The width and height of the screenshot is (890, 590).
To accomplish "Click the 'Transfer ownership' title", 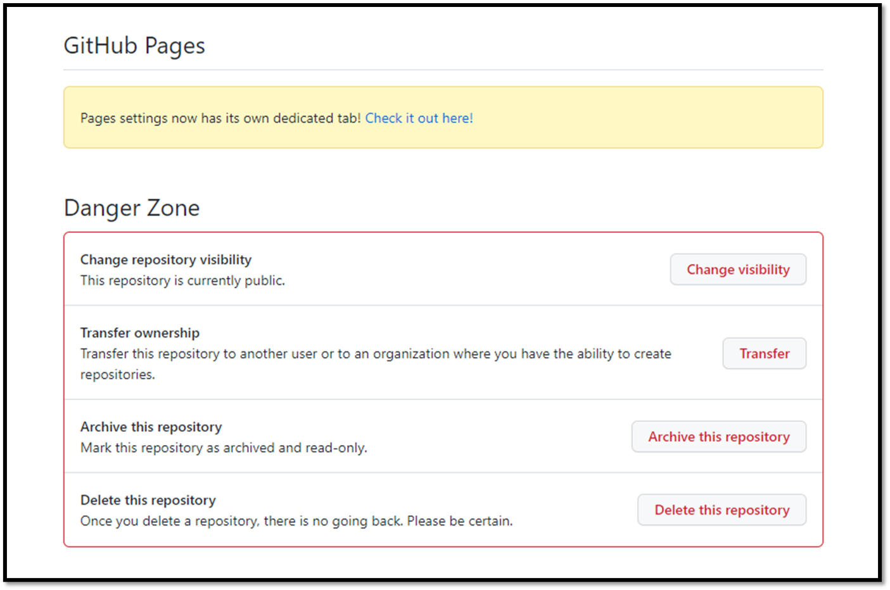I will pos(140,333).
